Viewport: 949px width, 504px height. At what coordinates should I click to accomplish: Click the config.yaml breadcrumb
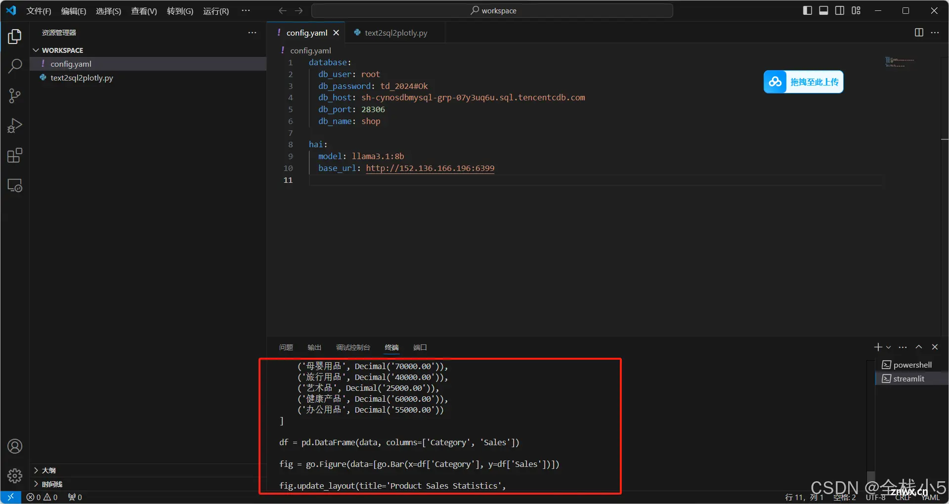pos(310,50)
